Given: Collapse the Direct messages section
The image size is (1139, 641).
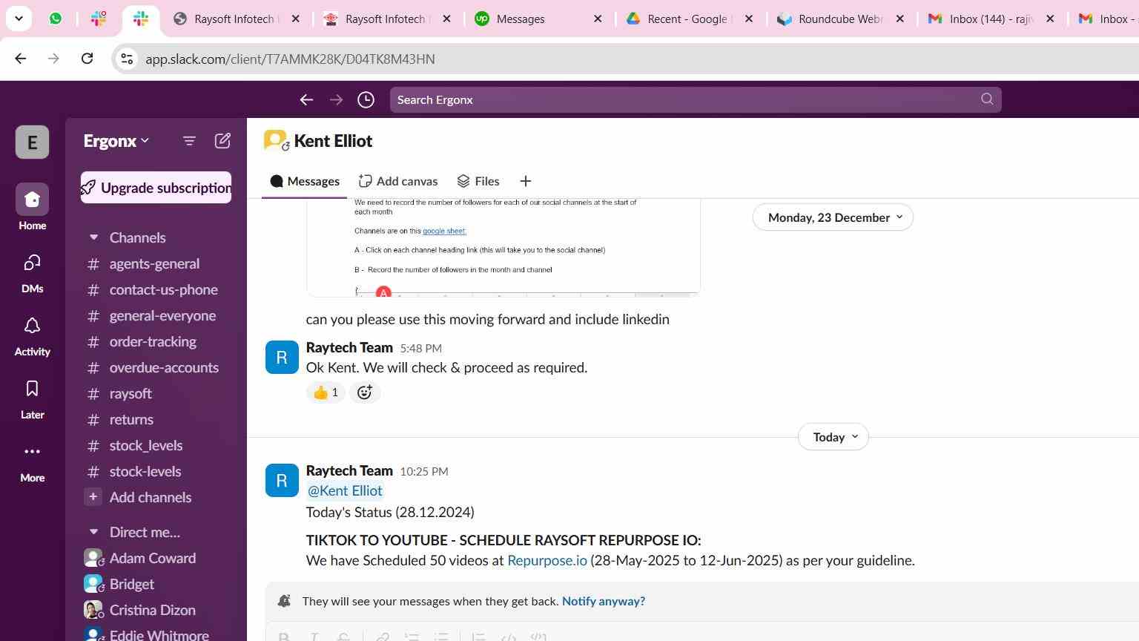Looking at the screenshot, I should 93,532.
